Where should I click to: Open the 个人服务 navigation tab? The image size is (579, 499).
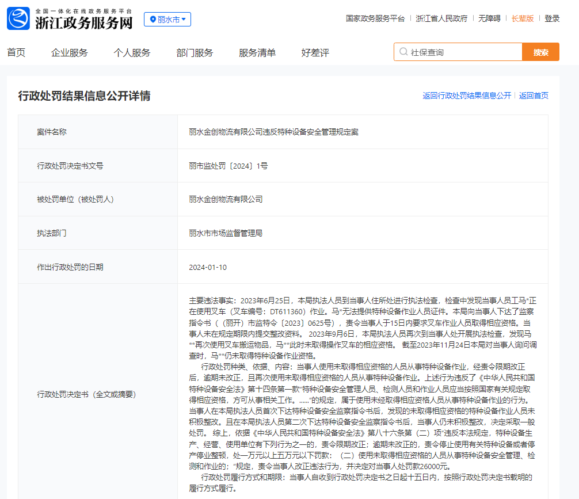click(x=132, y=52)
